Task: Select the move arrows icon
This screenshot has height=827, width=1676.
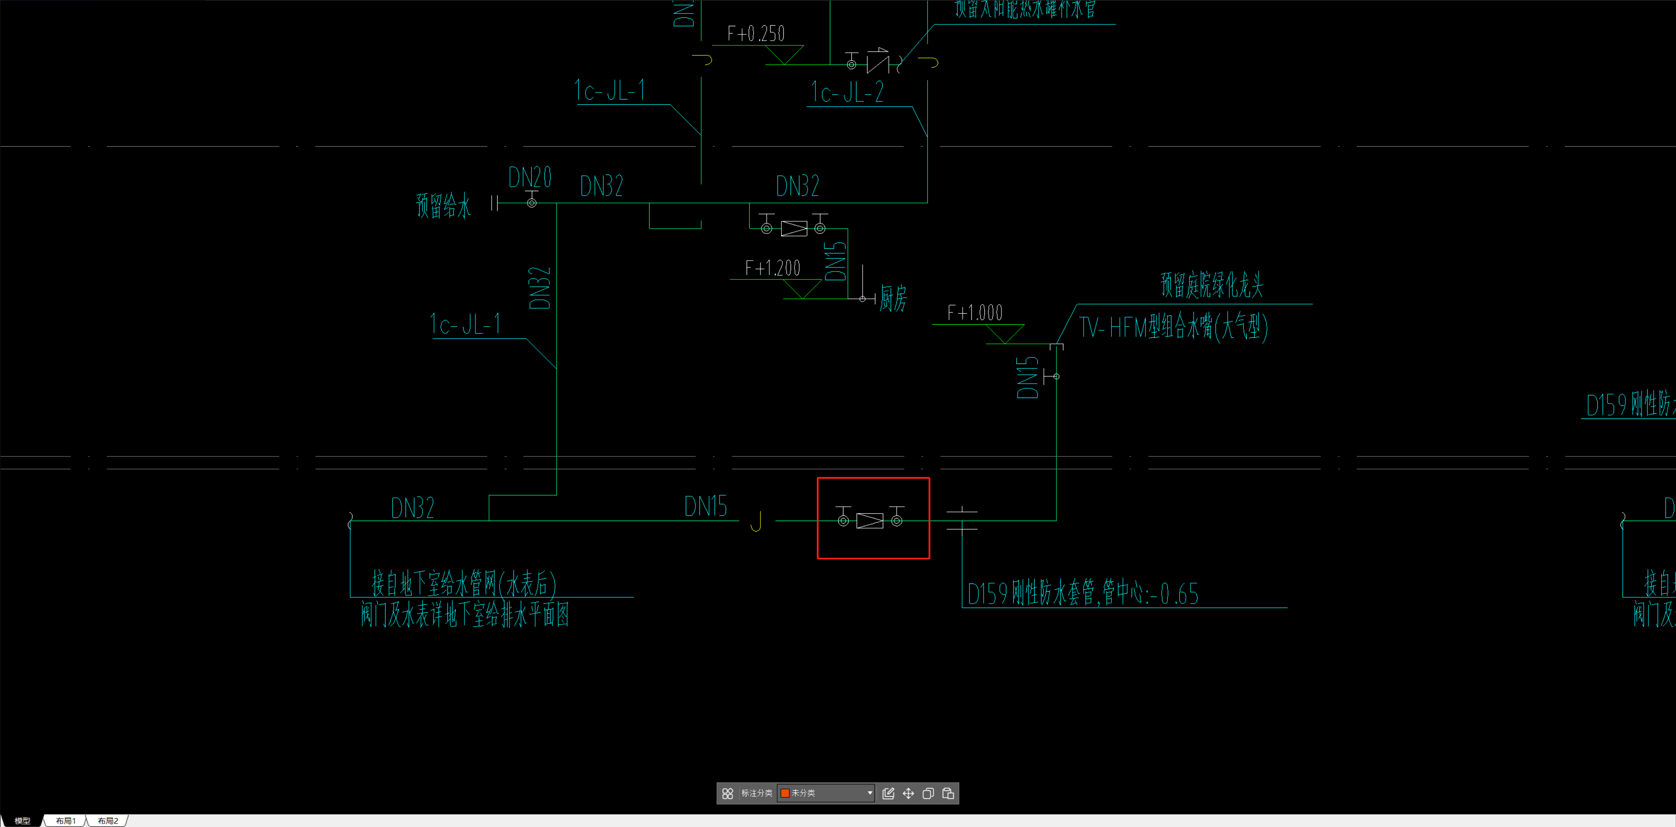Action: pos(908,793)
